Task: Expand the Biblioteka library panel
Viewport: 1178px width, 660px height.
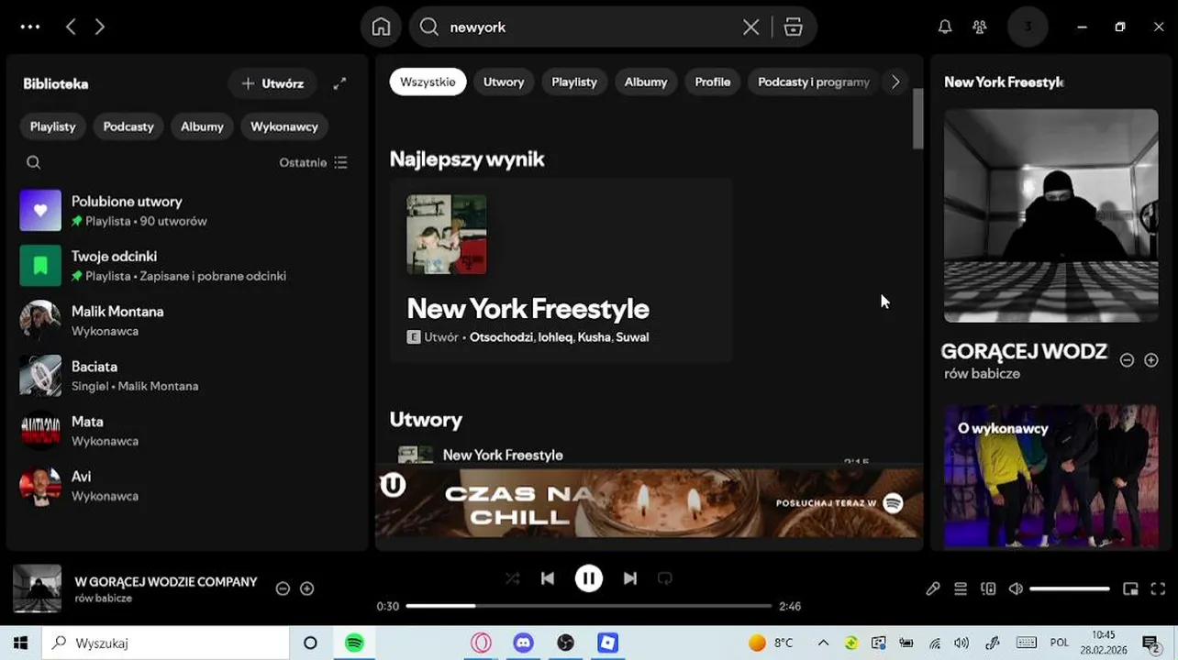Action: tap(339, 83)
